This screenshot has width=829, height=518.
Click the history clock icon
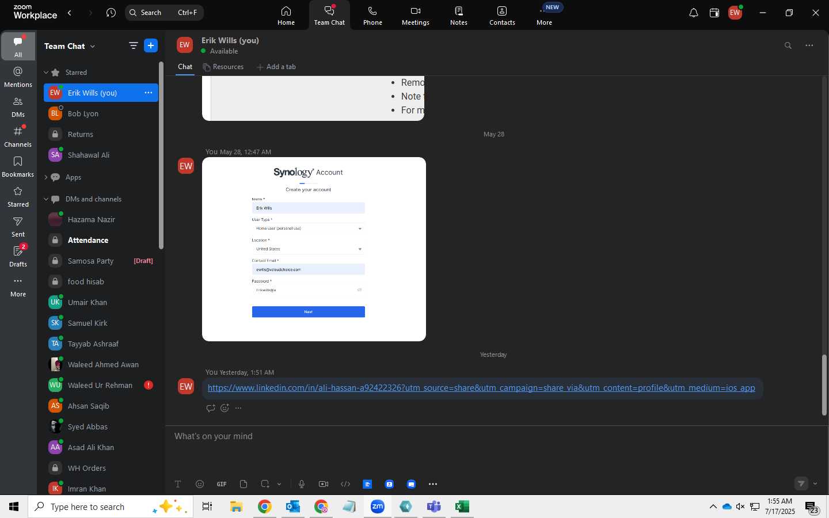[x=111, y=13]
